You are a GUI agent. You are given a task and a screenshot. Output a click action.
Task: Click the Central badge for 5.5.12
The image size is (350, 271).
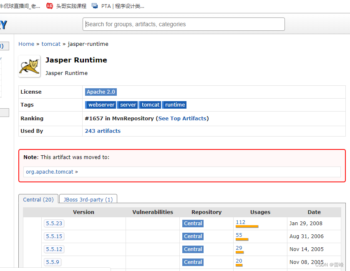point(193,249)
